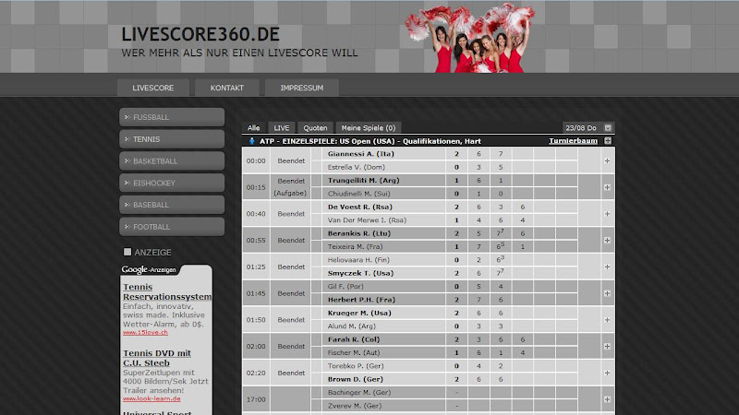This screenshot has width=739, height=415.
Task: Select the BASKETBALL sport category
Action: 172,160
